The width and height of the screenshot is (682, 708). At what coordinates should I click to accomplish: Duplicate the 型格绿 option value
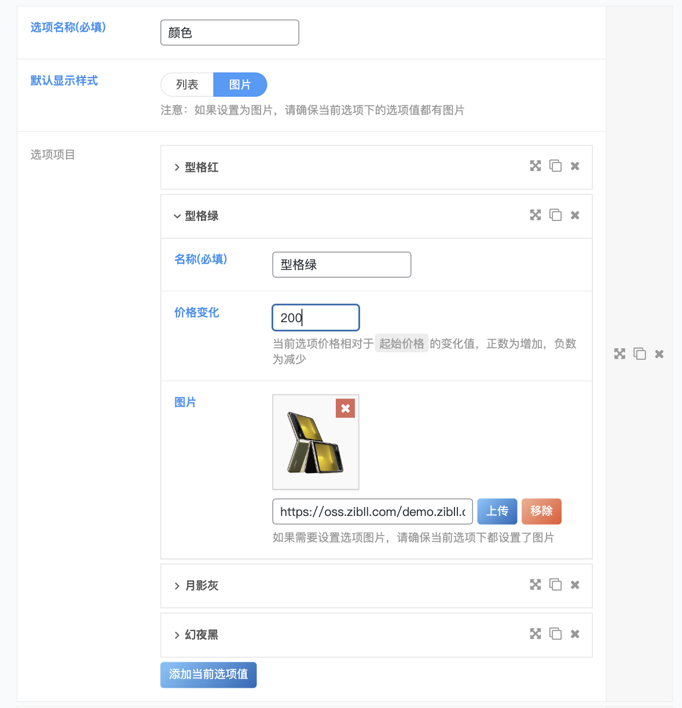click(x=555, y=215)
